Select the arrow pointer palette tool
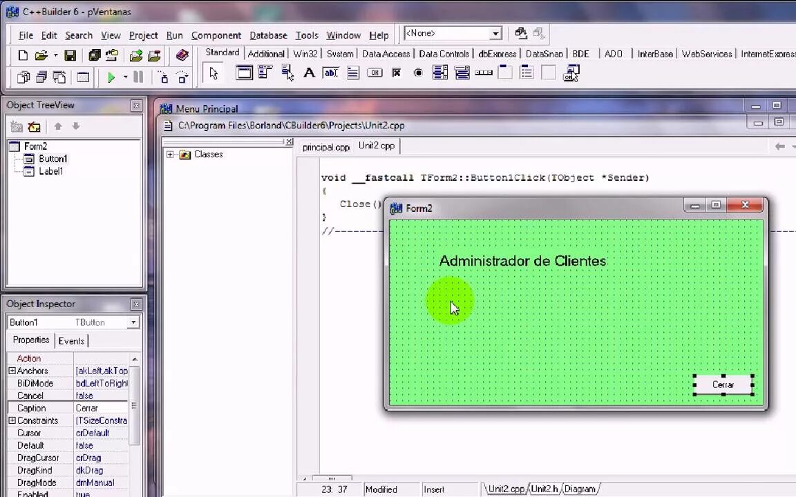The image size is (796, 497). click(214, 73)
